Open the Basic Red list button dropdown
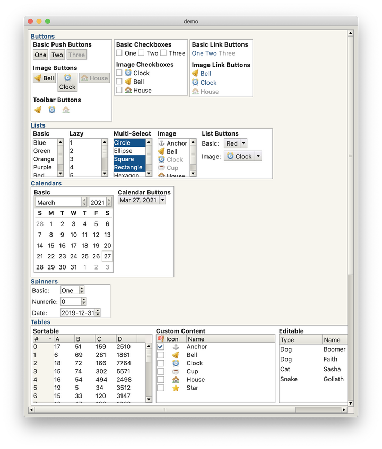This screenshot has height=449, width=382. tap(244, 143)
